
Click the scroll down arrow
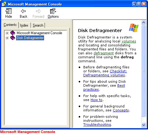tap(143, 125)
